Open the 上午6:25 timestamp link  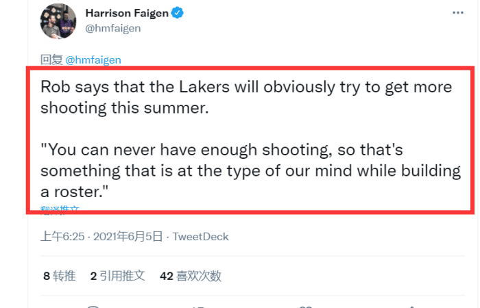(x=62, y=236)
